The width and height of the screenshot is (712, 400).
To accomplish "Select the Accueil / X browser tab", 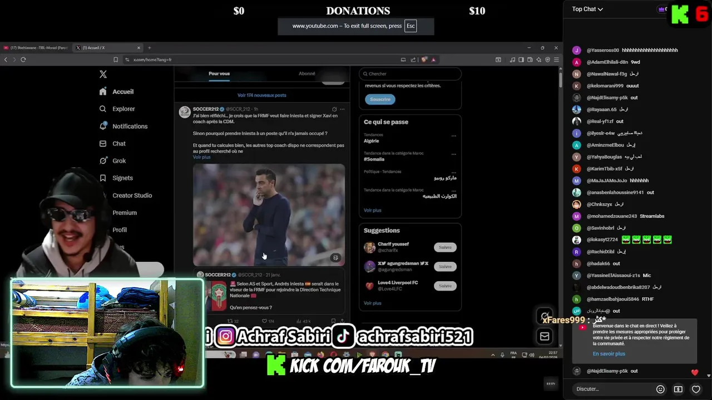I will 108,48.
